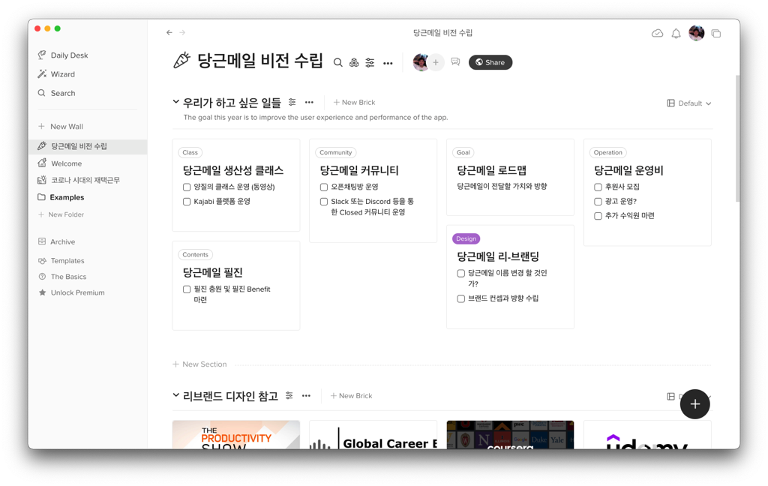Collapse the 리브랜드 디자인 참고 section chevron
This screenshot has height=486, width=768.
(175, 394)
